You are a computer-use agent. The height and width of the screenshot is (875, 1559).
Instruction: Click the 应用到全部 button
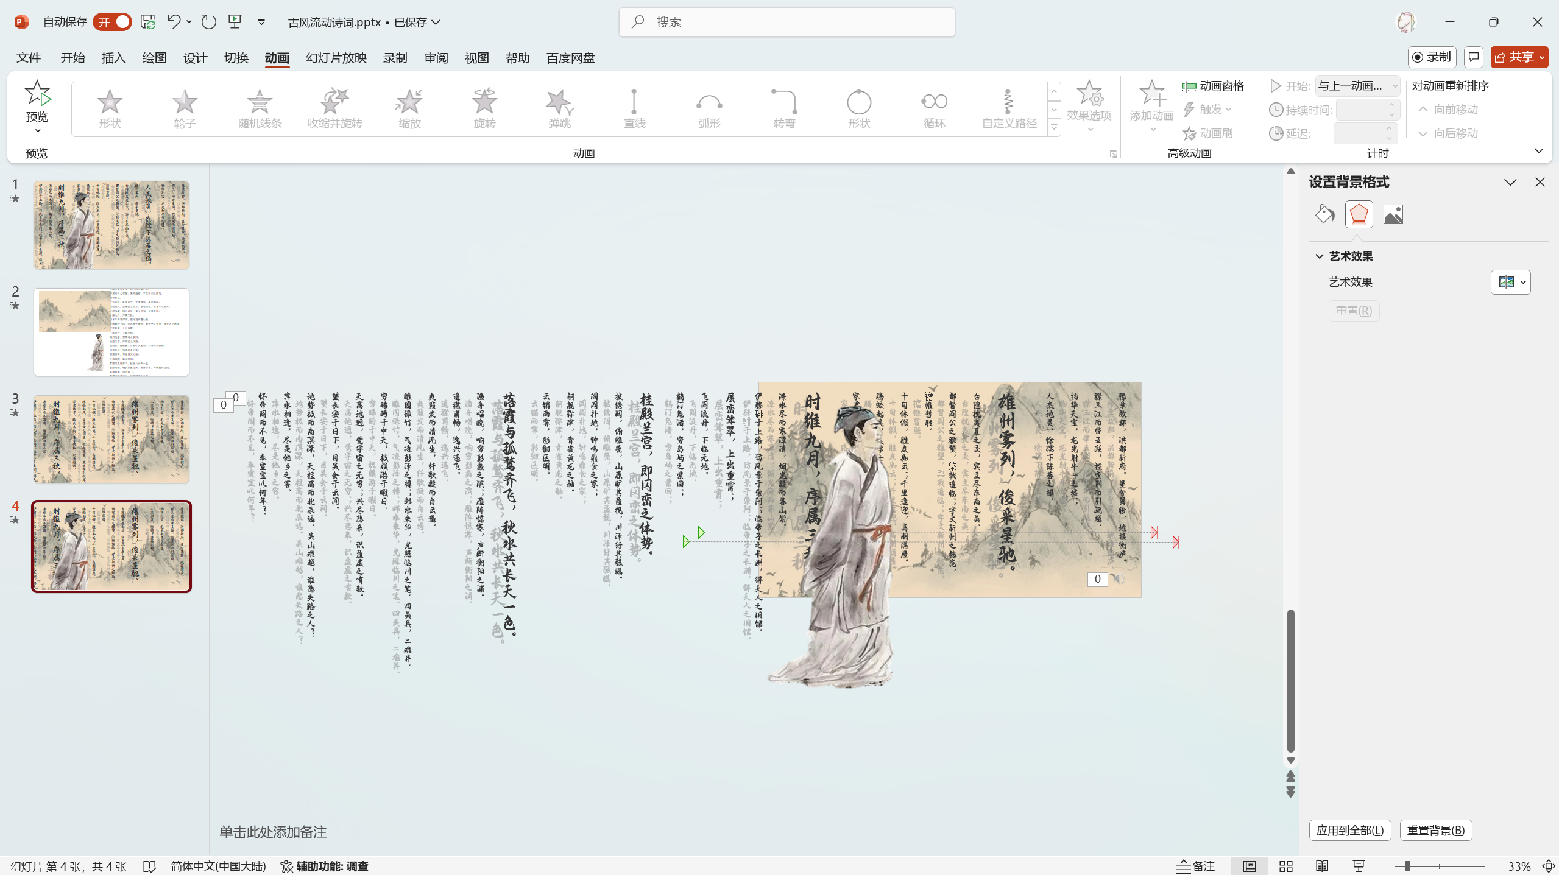pos(1350,831)
